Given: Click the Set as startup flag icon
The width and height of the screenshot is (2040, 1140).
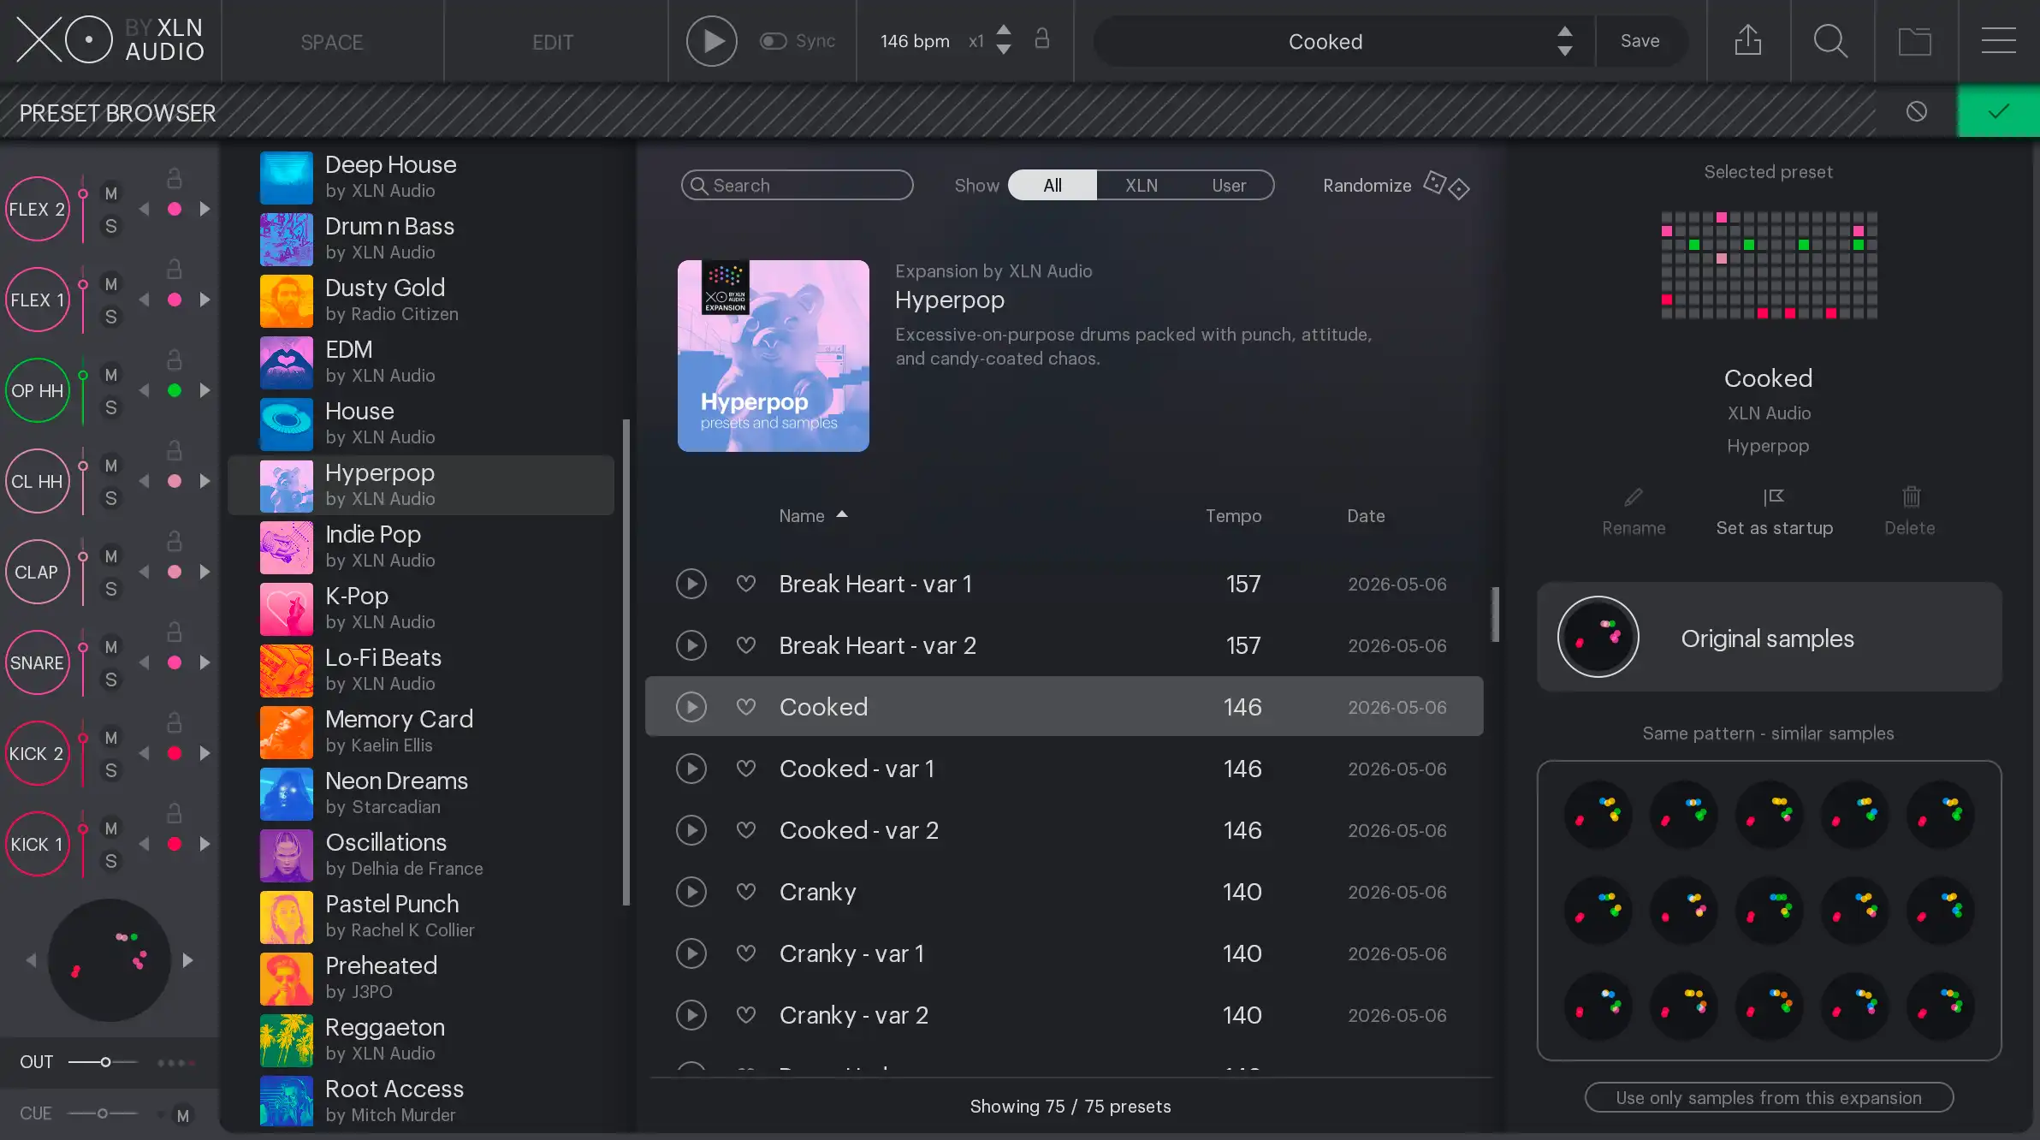Looking at the screenshot, I should [x=1774, y=497].
